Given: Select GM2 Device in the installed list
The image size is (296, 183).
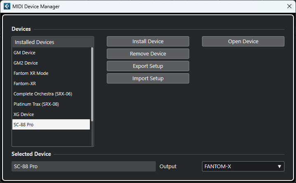Looking at the screenshot, I should tap(51, 63).
